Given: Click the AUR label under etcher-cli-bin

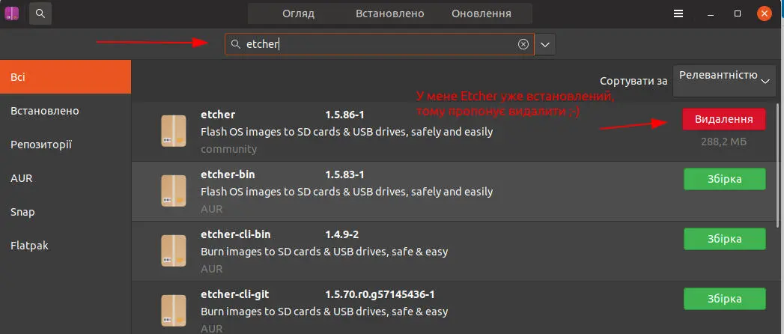Looking at the screenshot, I should pyautogui.click(x=211, y=269).
